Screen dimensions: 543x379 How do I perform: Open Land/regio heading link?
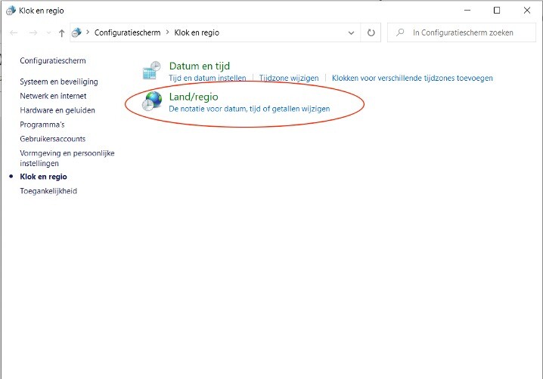[x=194, y=97]
